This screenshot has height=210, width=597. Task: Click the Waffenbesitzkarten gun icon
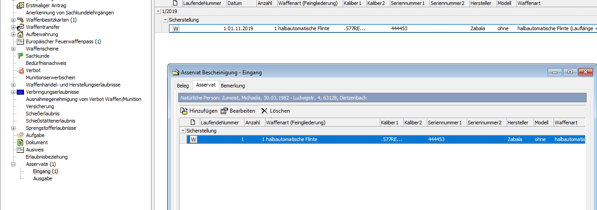[x=20, y=20]
